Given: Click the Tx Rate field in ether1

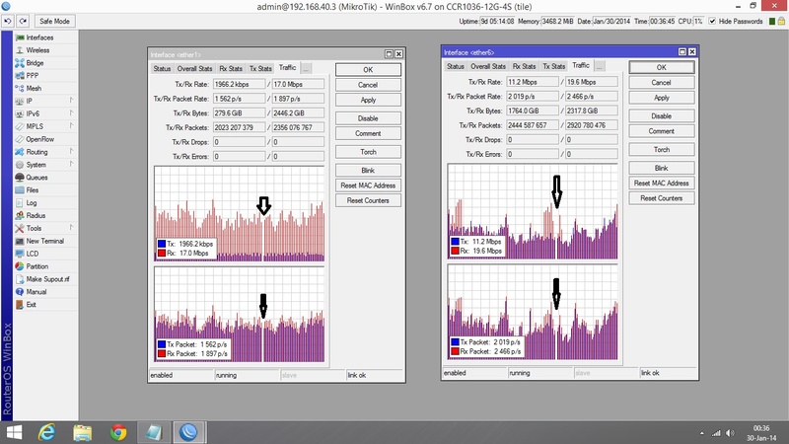Looking at the screenshot, I should [x=239, y=84].
